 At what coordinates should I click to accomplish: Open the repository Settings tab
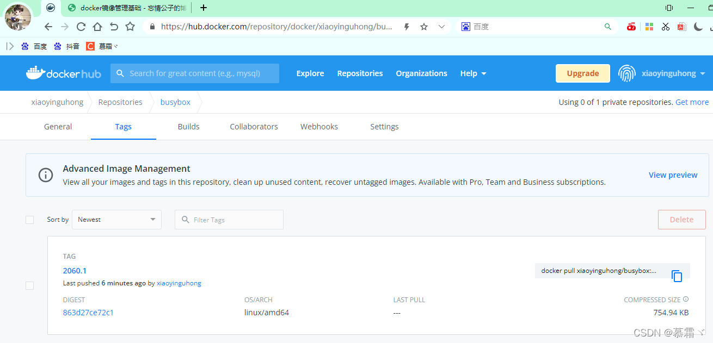pyautogui.click(x=384, y=127)
